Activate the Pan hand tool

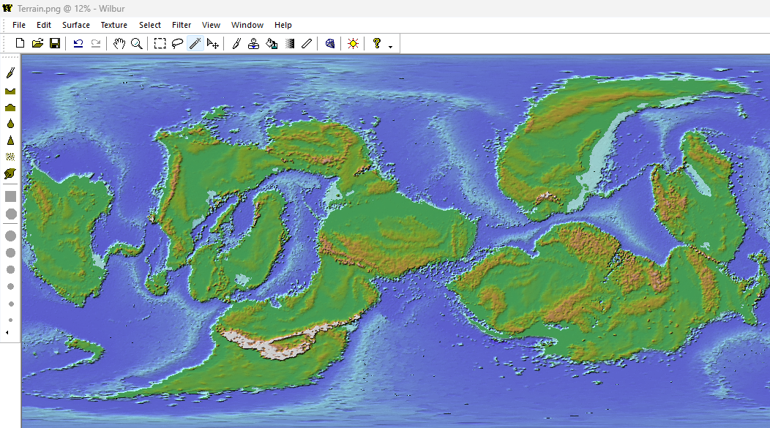click(x=120, y=44)
